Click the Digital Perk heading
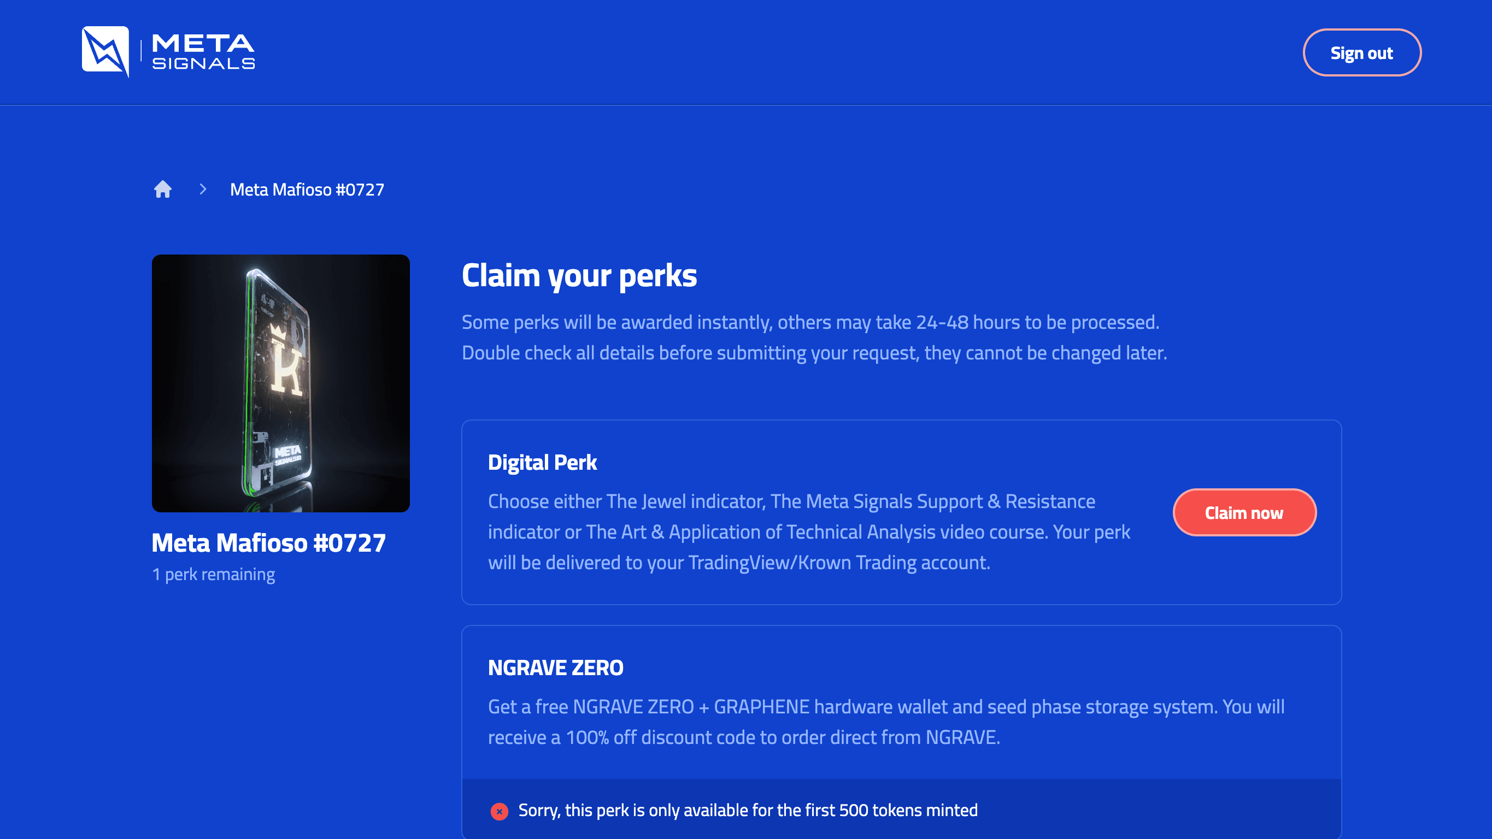 542,462
